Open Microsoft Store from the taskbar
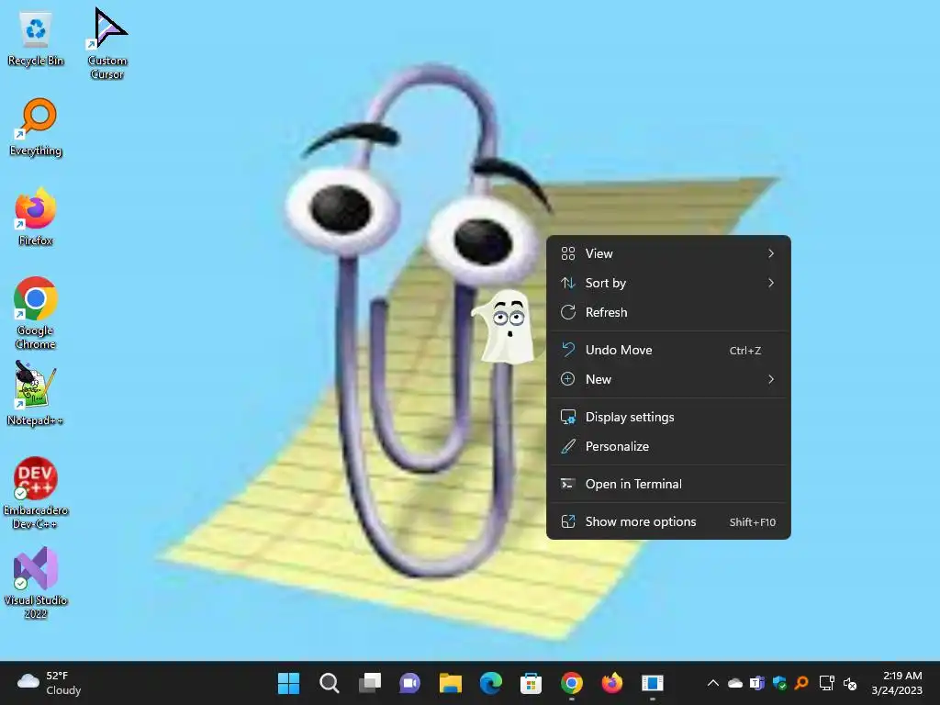The width and height of the screenshot is (940, 705). pyautogui.click(x=532, y=683)
